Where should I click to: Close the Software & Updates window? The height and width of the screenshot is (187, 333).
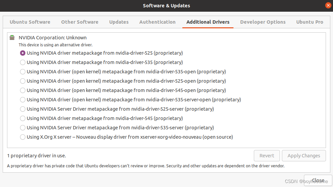(x=328, y=6)
